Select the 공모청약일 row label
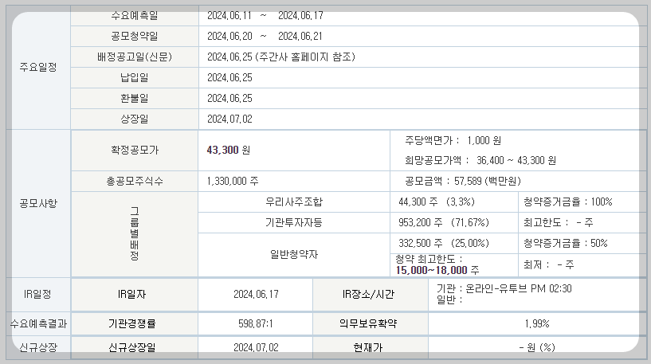 (x=135, y=36)
